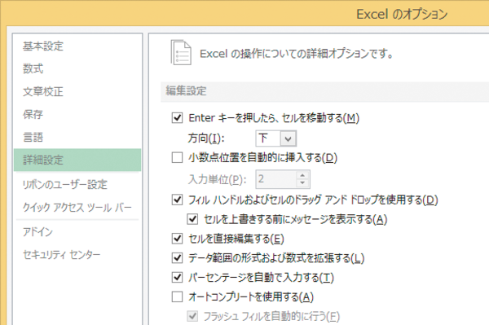
Task: Open the 基本設定 category
Action: tap(43, 46)
